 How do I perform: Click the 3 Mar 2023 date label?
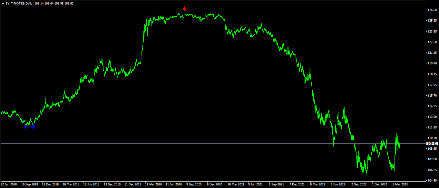400,184
